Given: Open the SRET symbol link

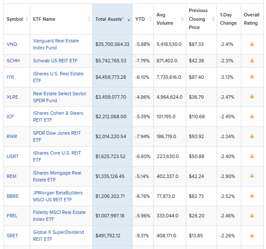Looking at the screenshot, I should (12, 236).
